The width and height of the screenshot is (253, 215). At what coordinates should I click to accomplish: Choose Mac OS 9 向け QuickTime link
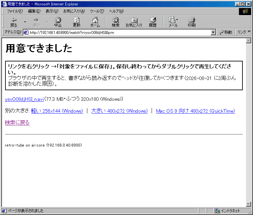coord(195,111)
